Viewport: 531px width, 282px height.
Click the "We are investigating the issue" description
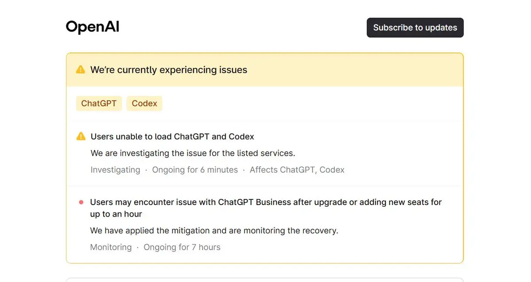click(x=193, y=153)
